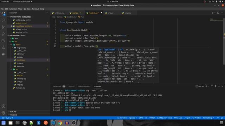Toggle Spell checker in status bar
This screenshot has height=126, width=225.
pos(187,118)
